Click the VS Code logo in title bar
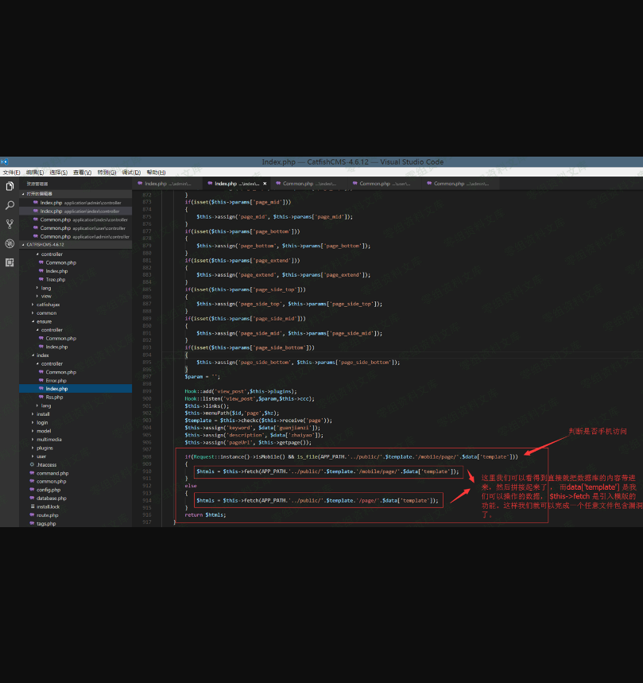 pyautogui.click(x=4, y=162)
